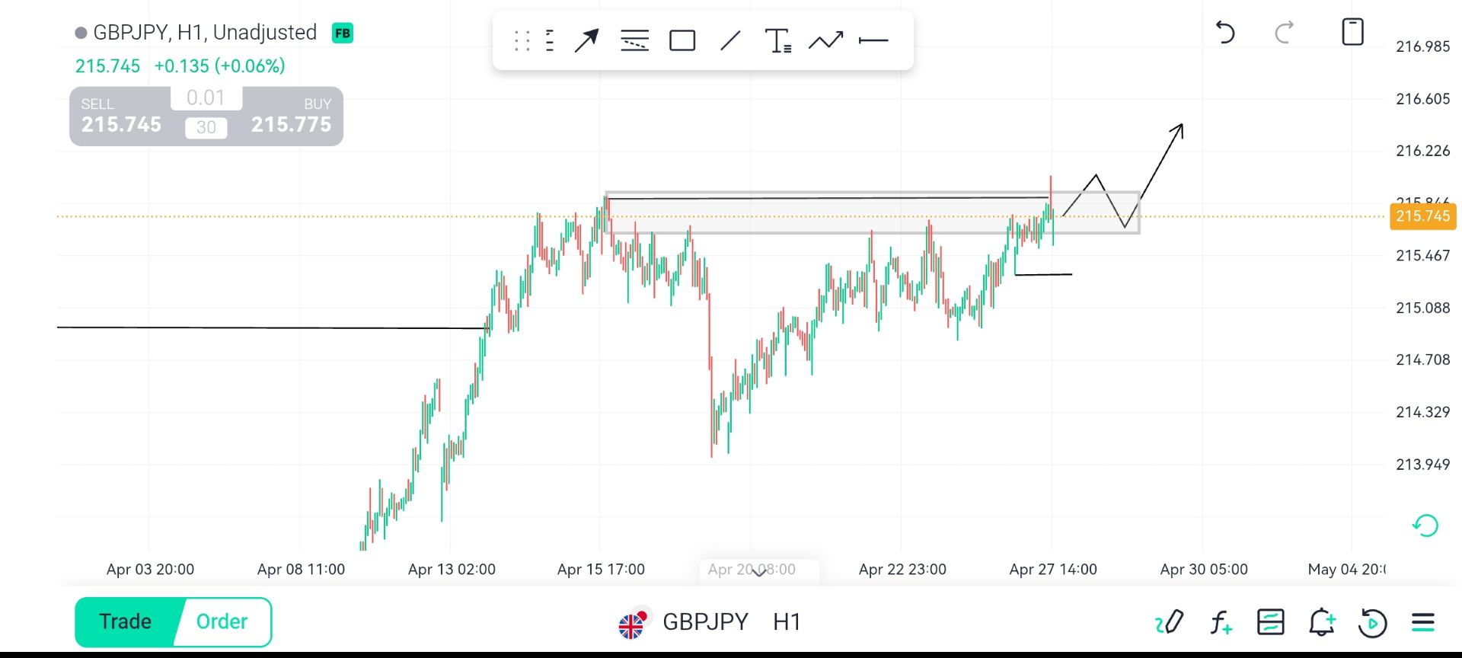Switch to the Order mode
This screenshot has height=658, width=1462.
click(x=222, y=622)
